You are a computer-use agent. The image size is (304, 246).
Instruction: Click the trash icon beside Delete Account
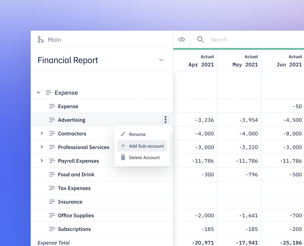click(123, 157)
